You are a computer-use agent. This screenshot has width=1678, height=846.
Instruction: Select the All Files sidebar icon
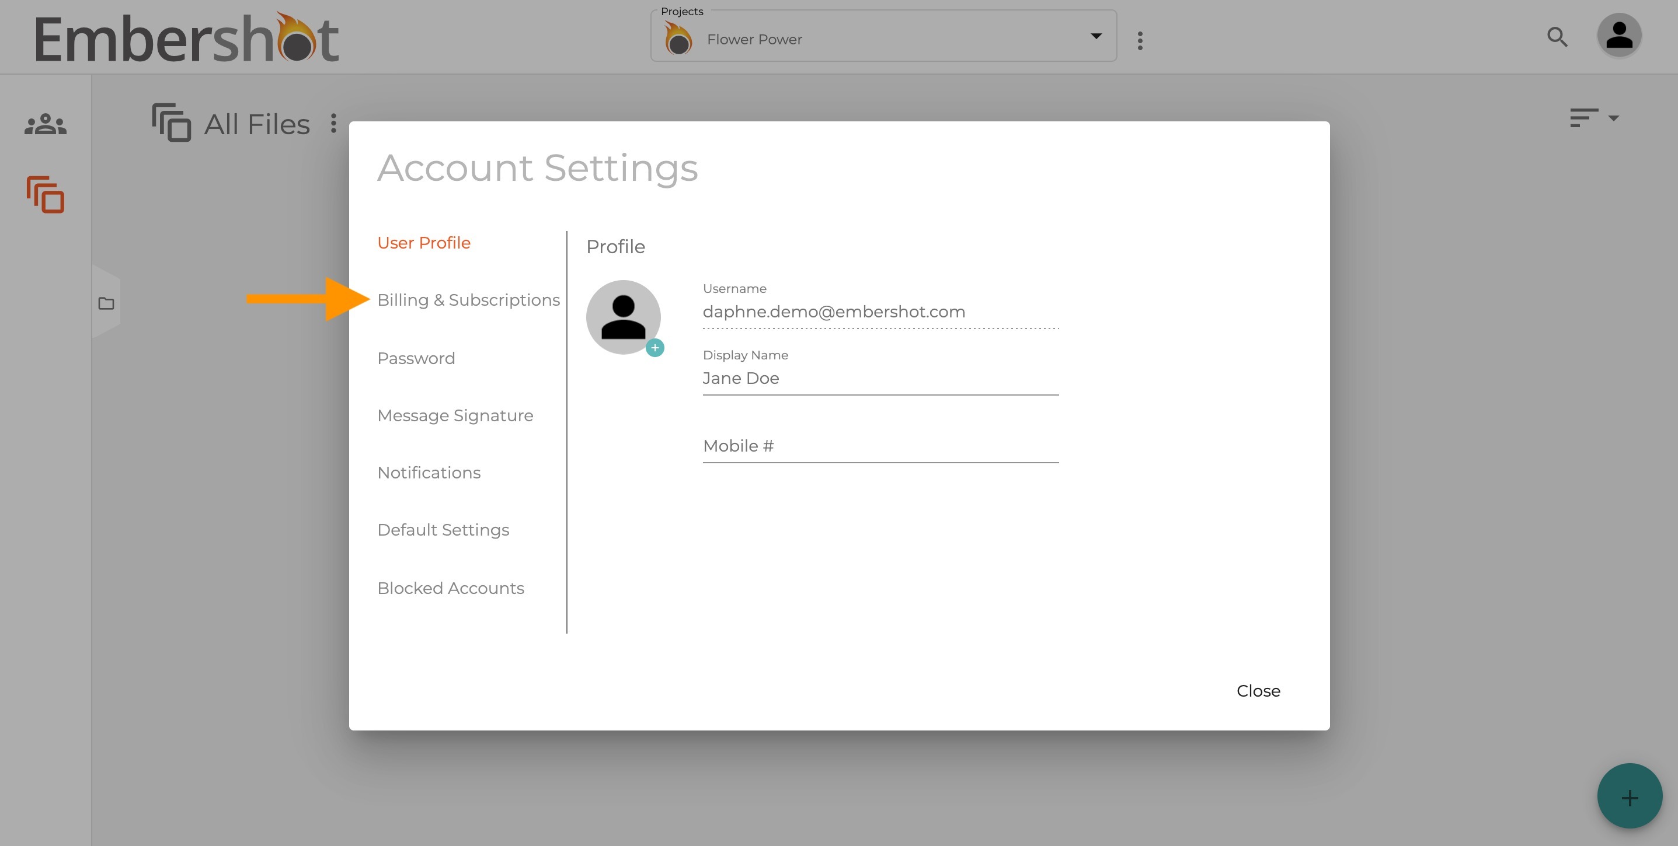point(46,195)
